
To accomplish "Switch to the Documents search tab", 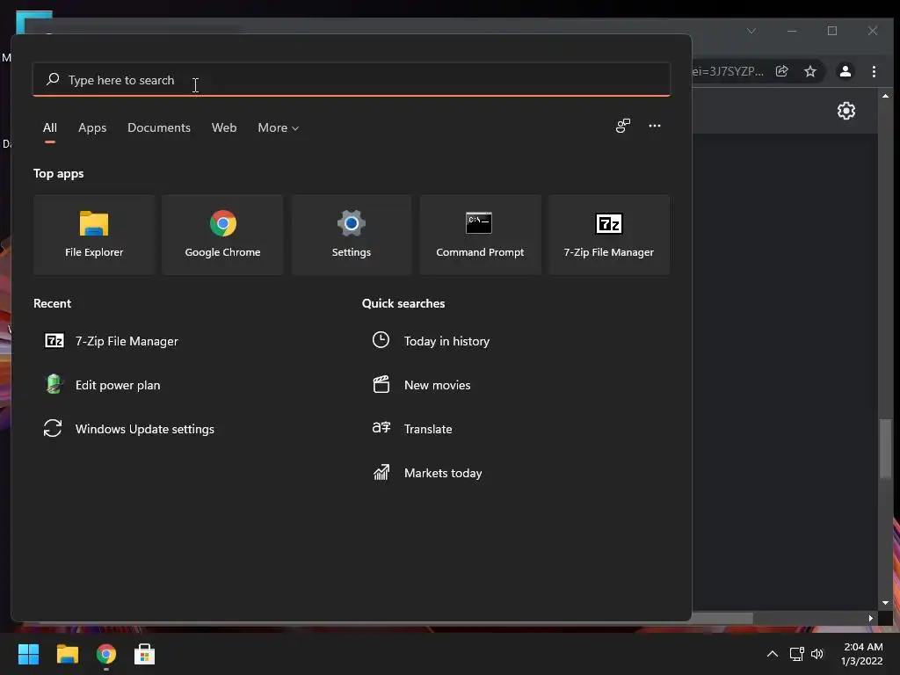I will (x=159, y=127).
